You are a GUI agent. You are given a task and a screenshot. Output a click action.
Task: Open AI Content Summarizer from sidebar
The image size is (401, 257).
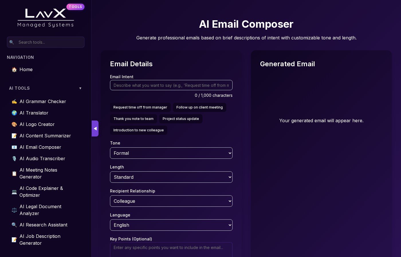click(x=45, y=136)
